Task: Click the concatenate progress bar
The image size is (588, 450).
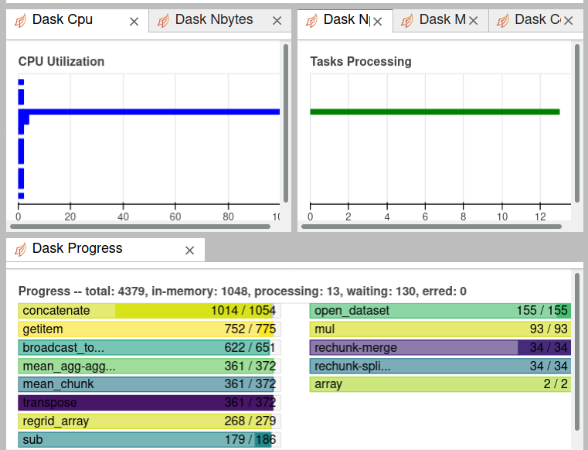Action: (x=149, y=311)
